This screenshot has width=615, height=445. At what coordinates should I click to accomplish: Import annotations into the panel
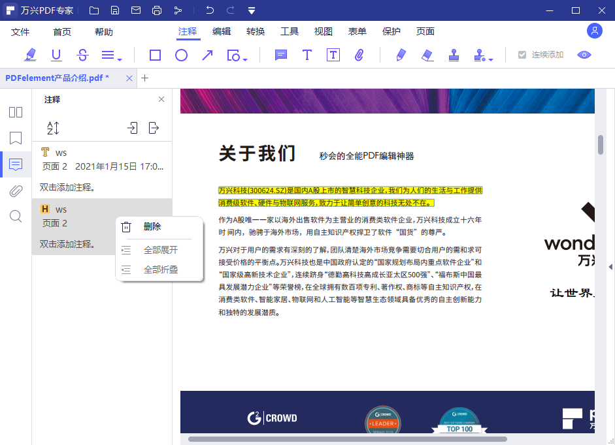[x=133, y=128]
